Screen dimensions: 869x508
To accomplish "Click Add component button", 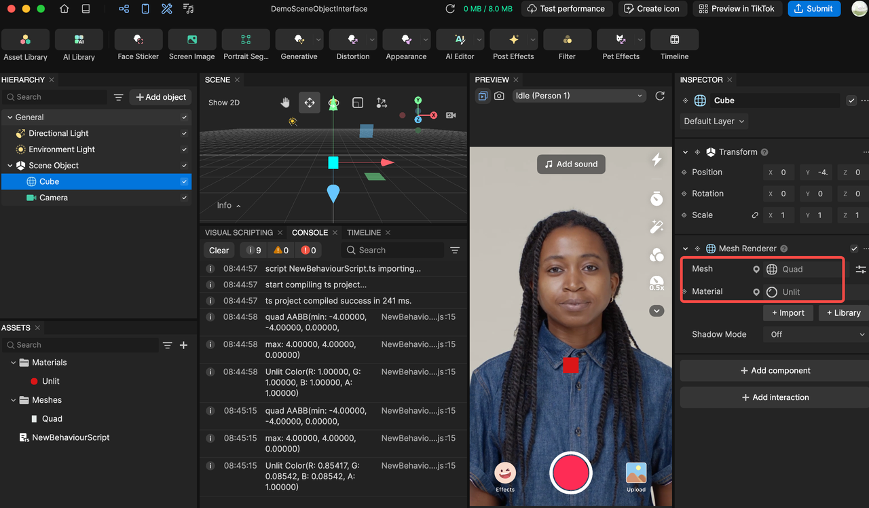I will (775, 371).
